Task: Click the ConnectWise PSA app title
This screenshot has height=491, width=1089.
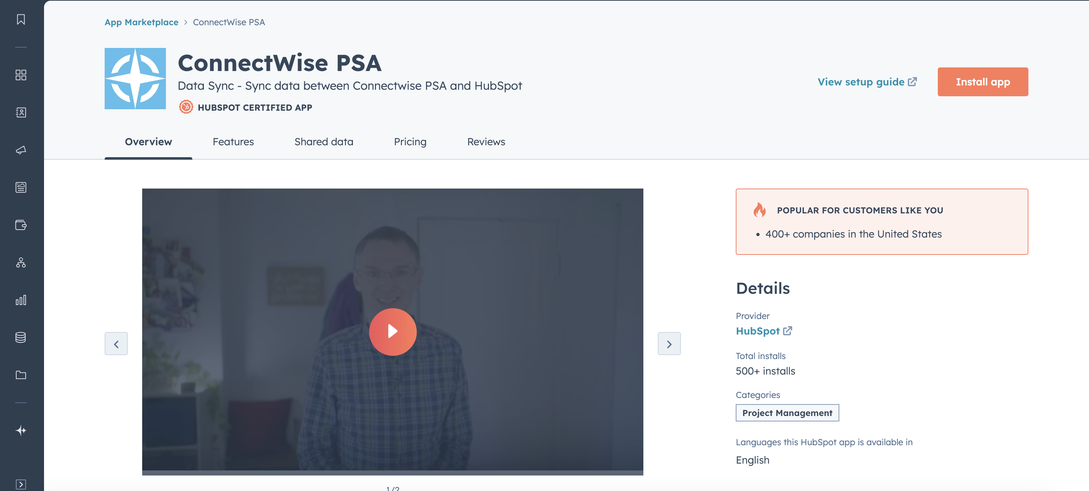Action: click(x=279, y=63)
